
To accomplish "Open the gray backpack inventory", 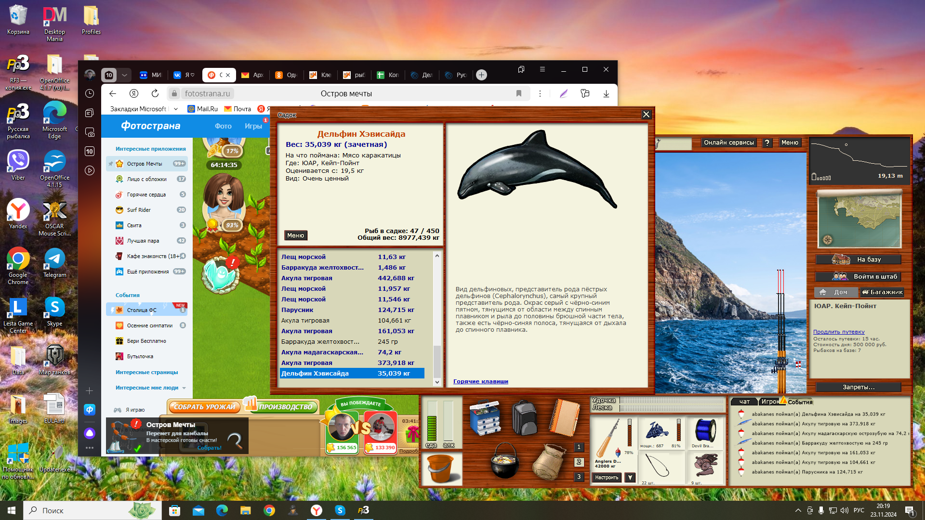I will (x=525, y=417).
